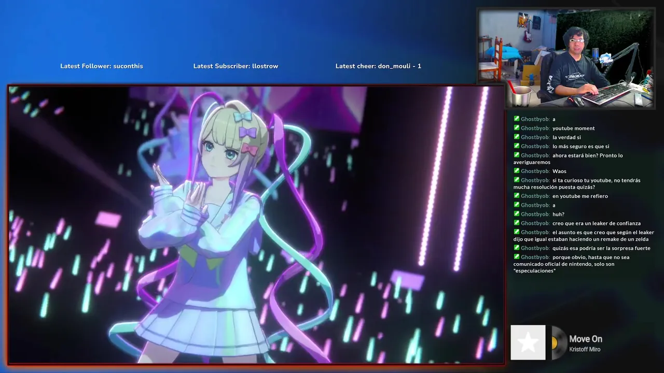Click the green badge beside "lo más seguro es que si"
The height and width of the screenshot is (373, 664).
(x=517, y=146)
